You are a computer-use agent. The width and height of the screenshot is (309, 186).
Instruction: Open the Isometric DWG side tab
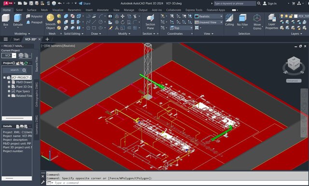point(37,125)
